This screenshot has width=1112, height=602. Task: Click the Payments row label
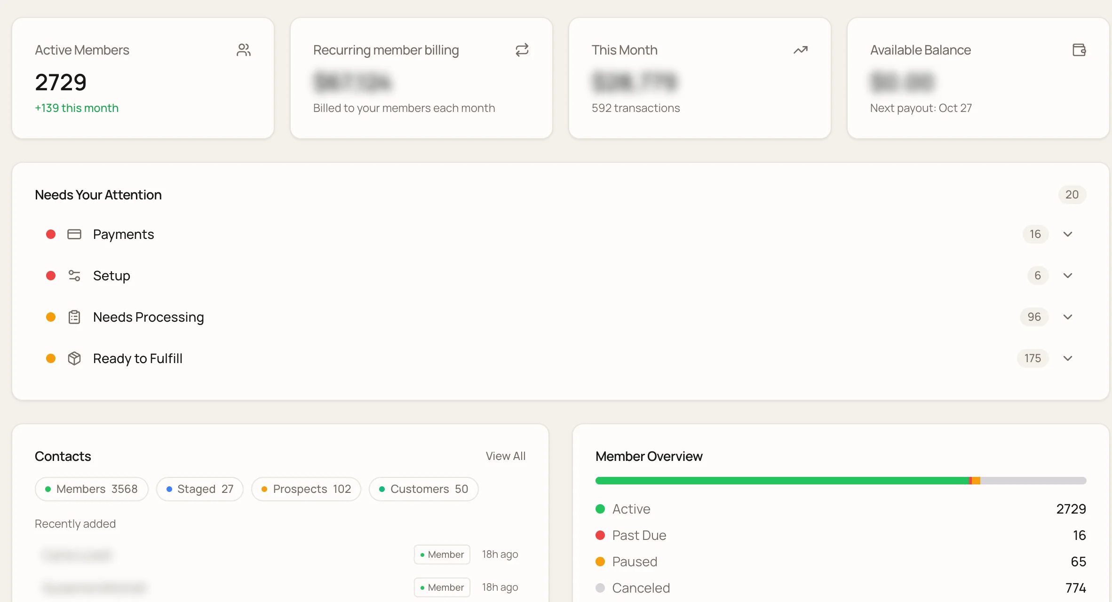pyautogui.click(x=123, y=234)
